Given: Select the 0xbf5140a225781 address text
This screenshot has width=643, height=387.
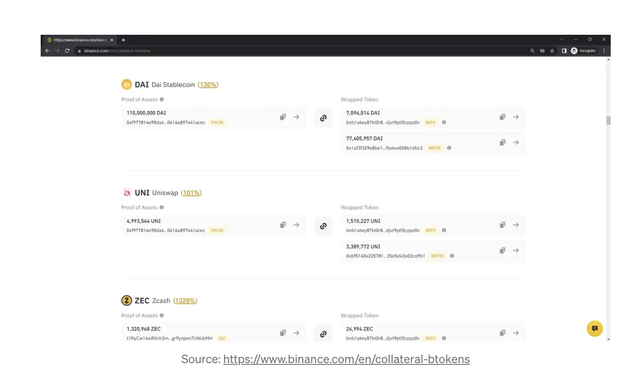Looking at the screenshot, I should click(386, 256).
